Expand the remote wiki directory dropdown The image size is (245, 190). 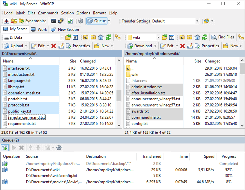point(158,37)
